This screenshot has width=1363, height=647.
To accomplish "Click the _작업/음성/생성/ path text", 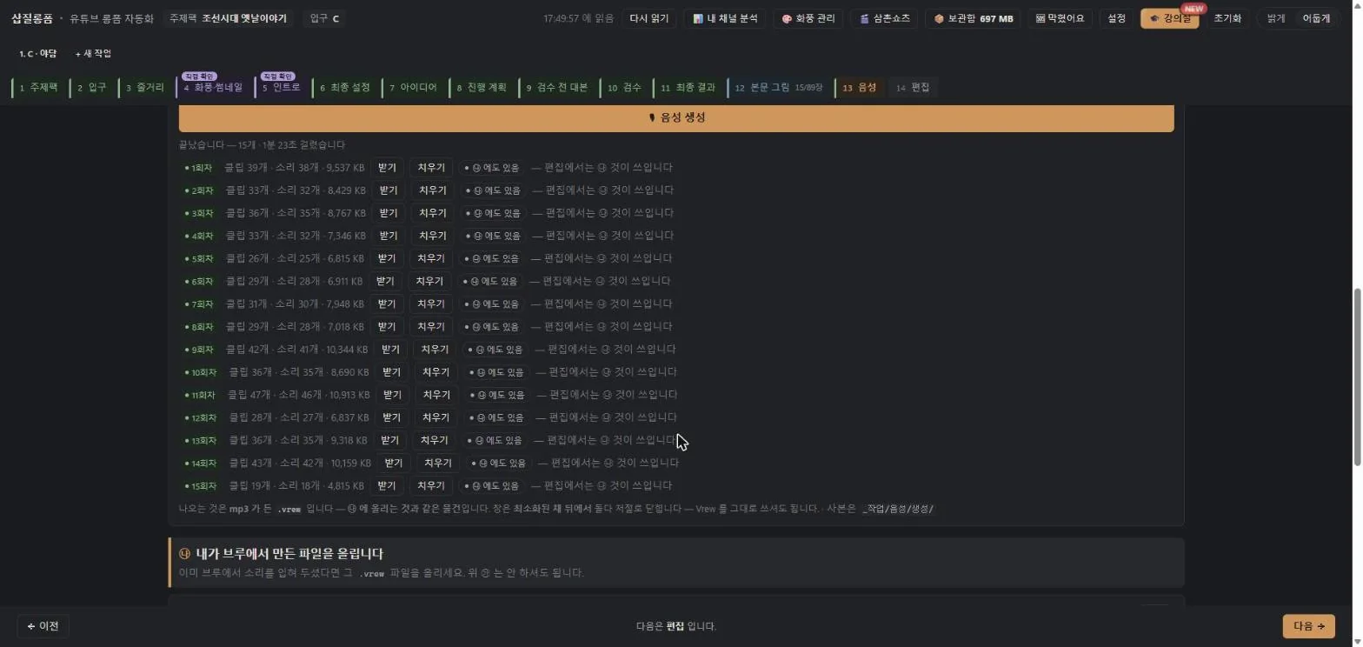I will [x=897, y=509].
